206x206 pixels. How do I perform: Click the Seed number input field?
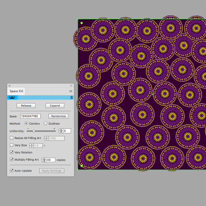coord(30,116)
